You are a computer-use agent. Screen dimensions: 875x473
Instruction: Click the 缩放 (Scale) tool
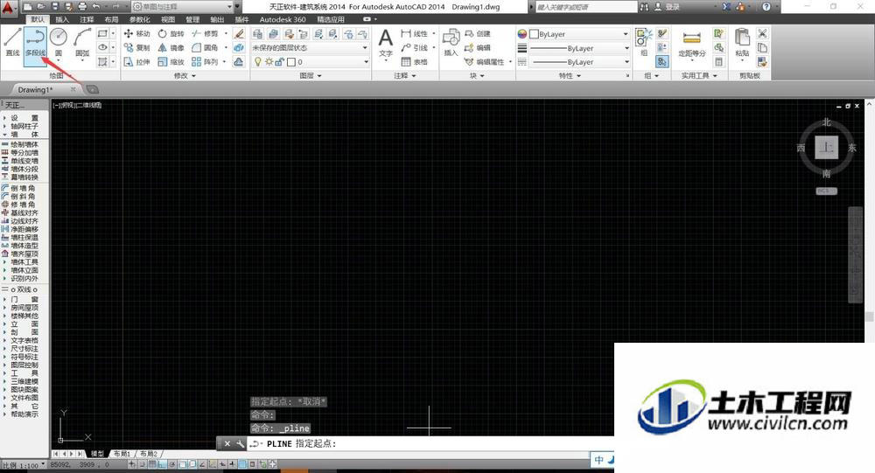click(171, 61)
